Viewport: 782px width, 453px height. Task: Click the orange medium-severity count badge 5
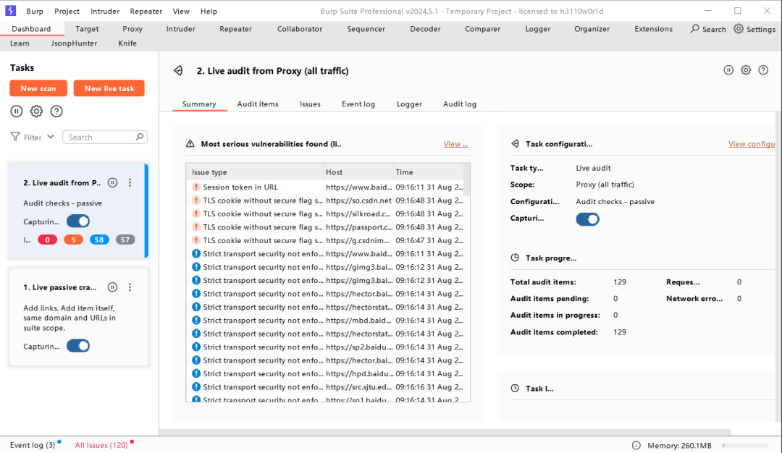pyautogui.click(x=73, y=240)
